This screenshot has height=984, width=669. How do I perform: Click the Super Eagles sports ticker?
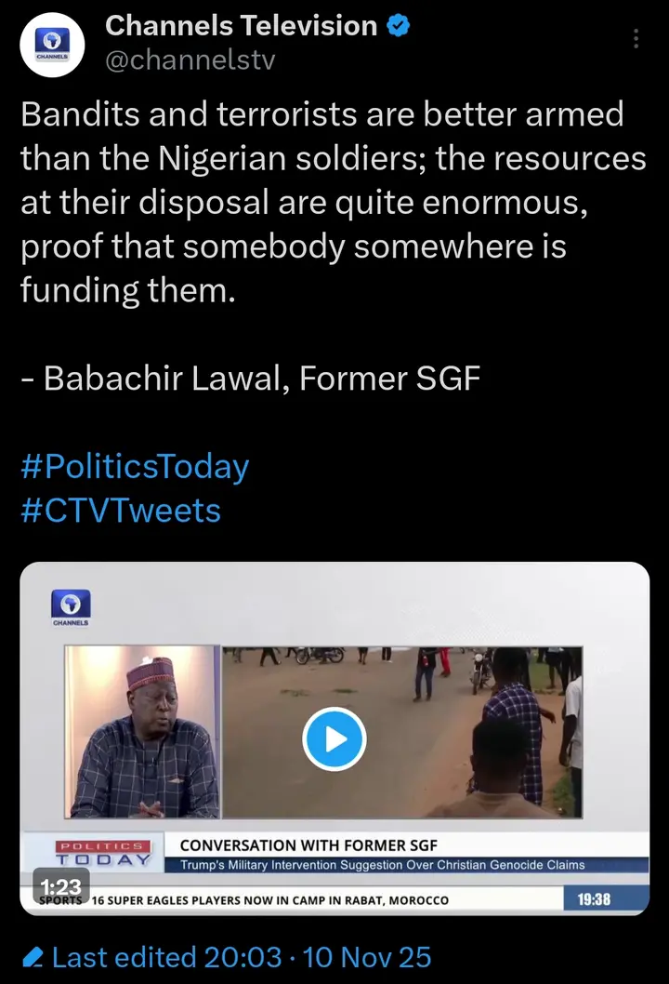269,899
